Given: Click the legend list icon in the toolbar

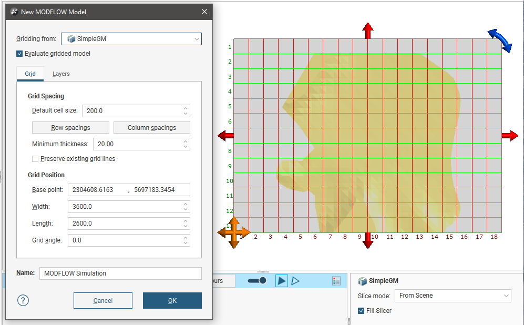Looking at the screenshot, I should pyautogui.click(x=336, y=281).
